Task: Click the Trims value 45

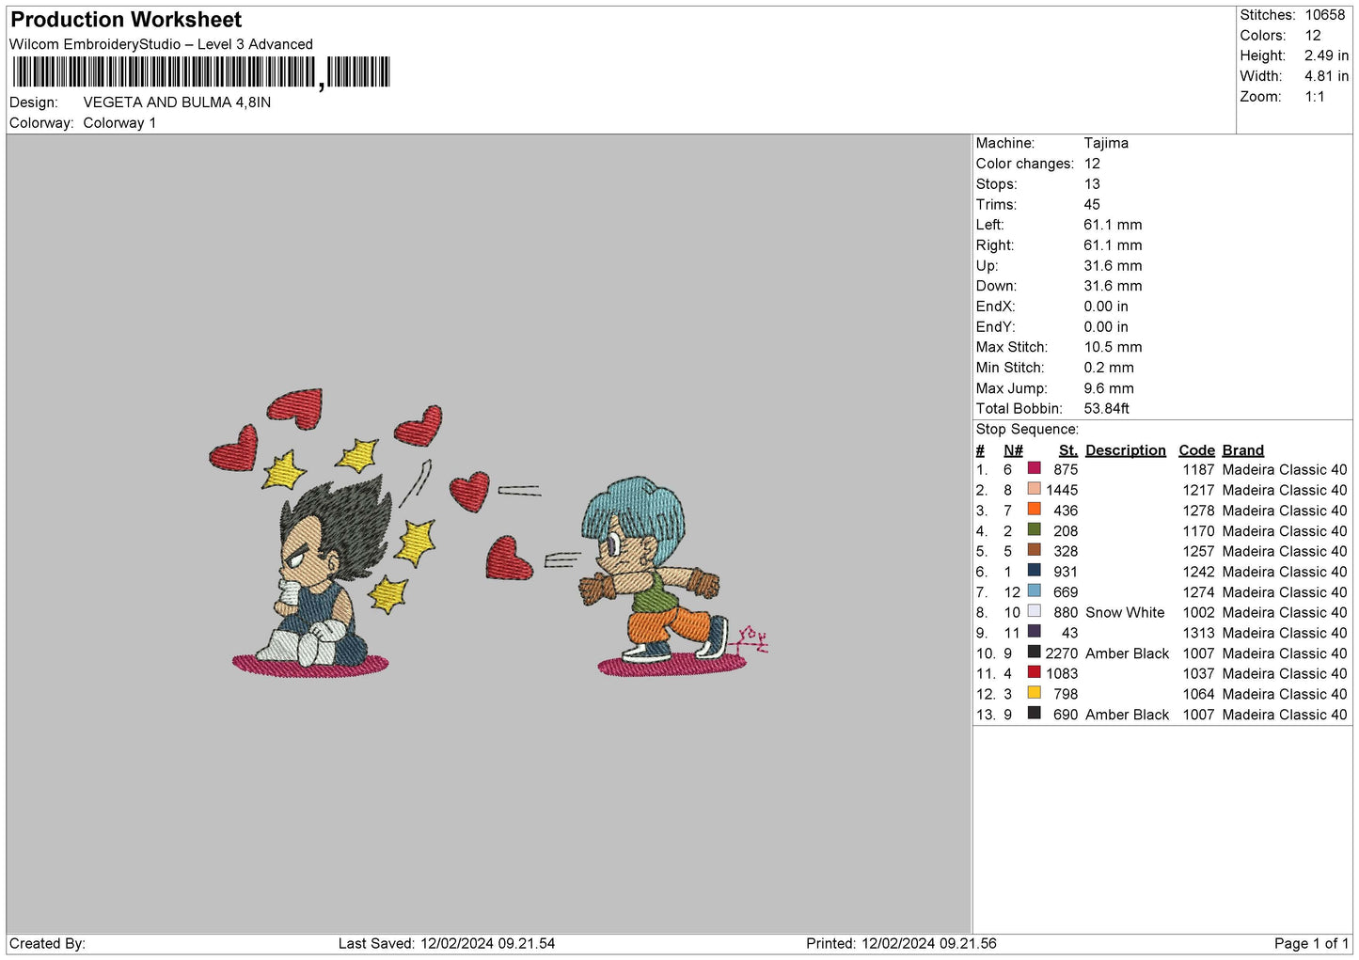Action: 1092,204
